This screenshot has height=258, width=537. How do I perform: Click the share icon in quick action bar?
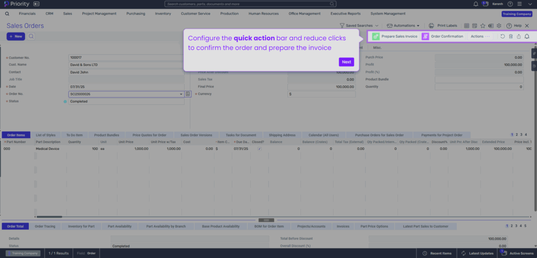(x=519, y=36)
